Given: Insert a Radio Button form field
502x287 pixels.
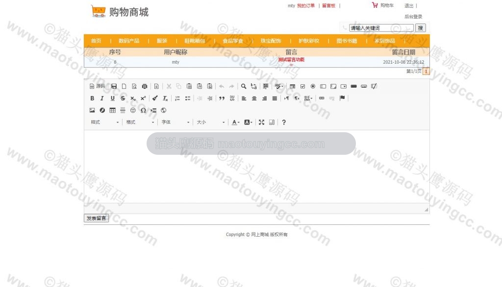Looking at the screenshot, I should coord(313,86).
